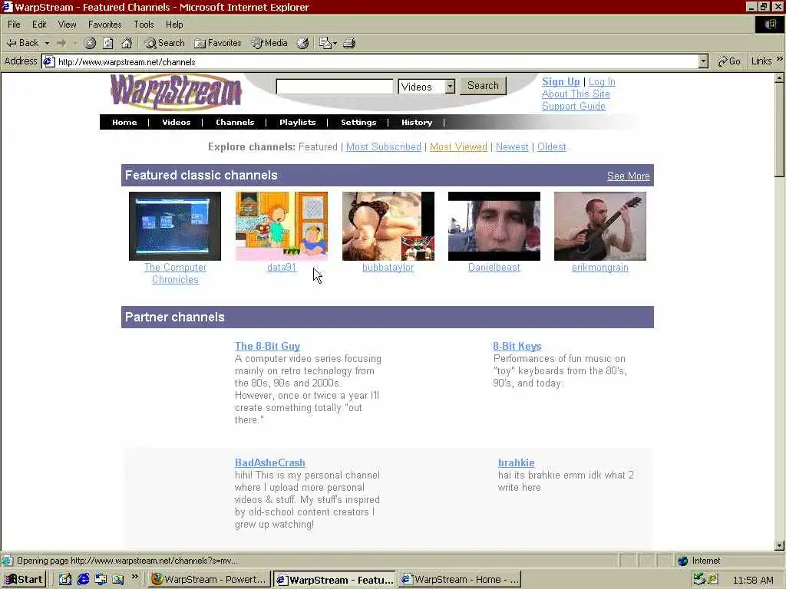Open the Search pane from the IE toolbar
786x589 pixels.
point(164,43)
